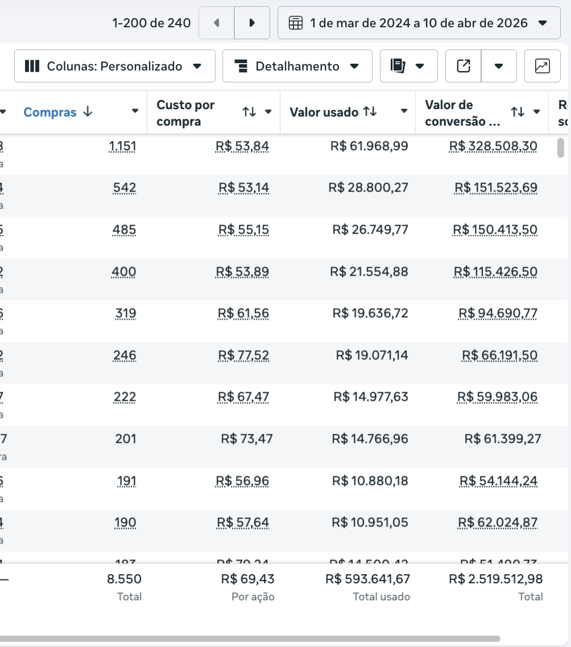The height and width of the screenshot is (647, 571).
Task: Click the export icon button
Action: 464,67
